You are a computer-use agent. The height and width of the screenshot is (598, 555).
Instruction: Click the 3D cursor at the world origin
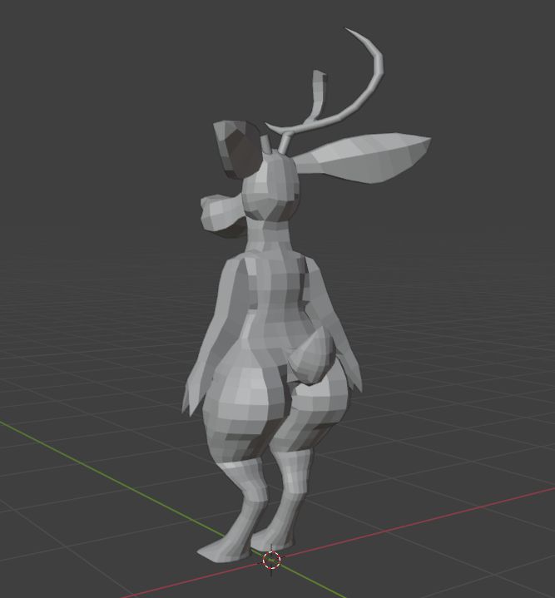tap(271, 560)
